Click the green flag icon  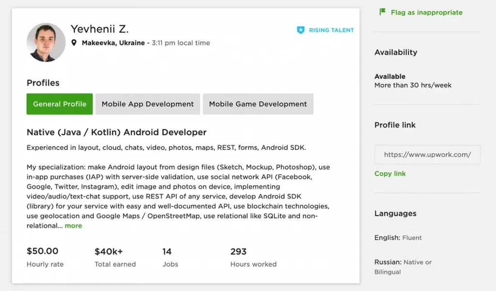tap(383, 12)
